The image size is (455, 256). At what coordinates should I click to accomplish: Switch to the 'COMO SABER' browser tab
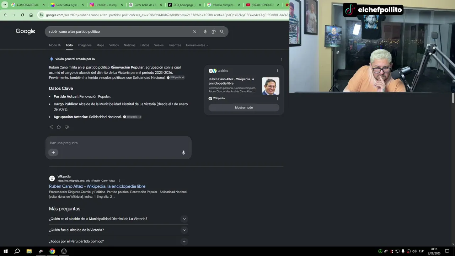(x=28, y=5)
